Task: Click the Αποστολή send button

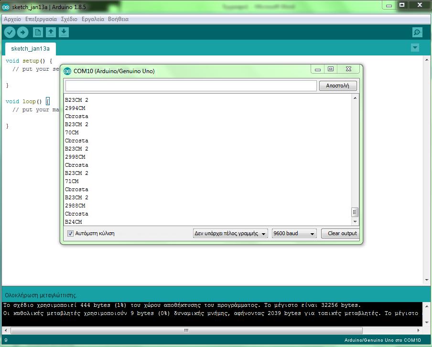Action: point(338,86)
